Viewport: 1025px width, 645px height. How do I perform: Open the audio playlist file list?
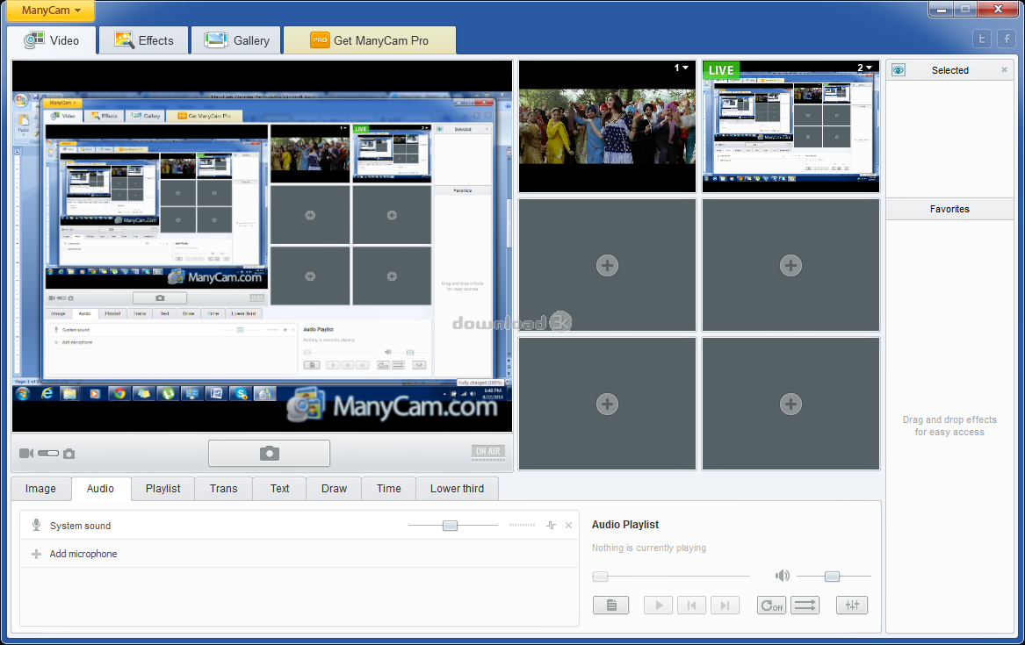pos(610,605)
